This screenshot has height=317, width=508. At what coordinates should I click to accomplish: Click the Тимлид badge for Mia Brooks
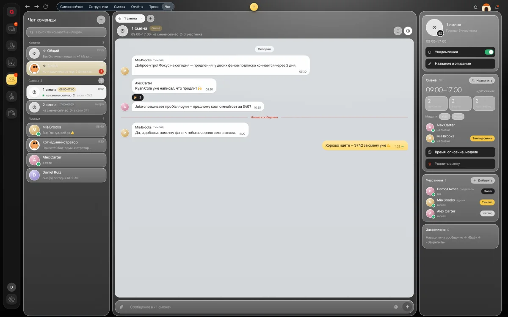click(x=487, y=202)
